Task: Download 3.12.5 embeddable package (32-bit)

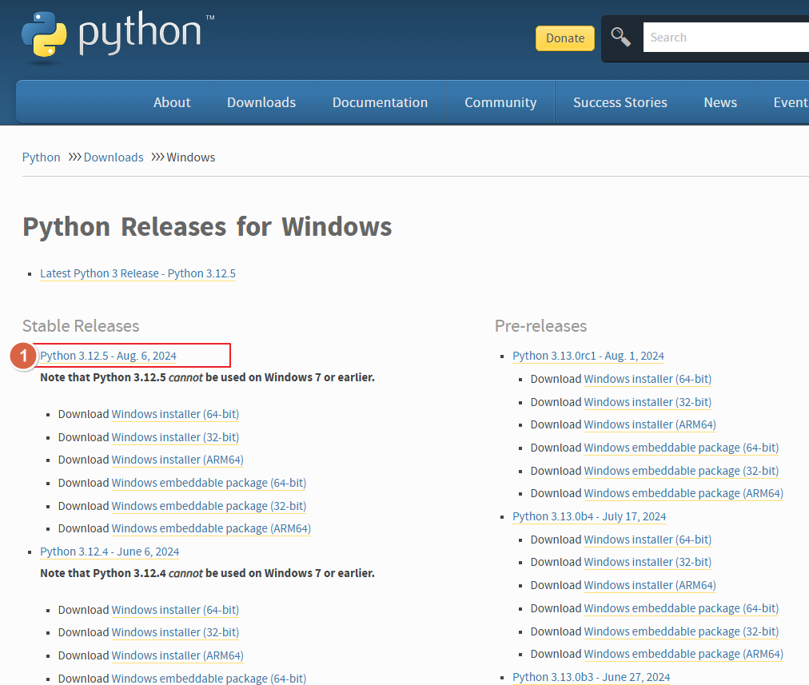Action: coord(209,506)
